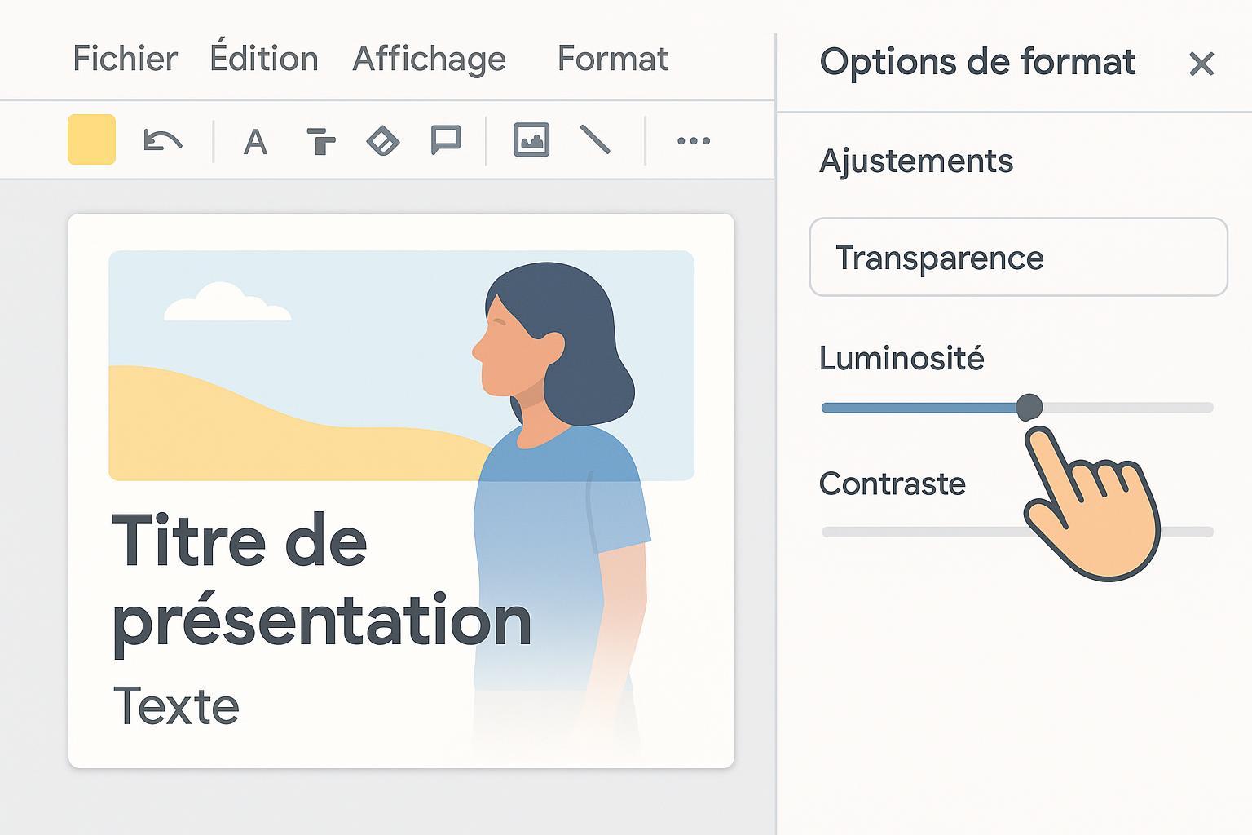Open the Affichage menu
This screenshot has width=1252, height=835.
click(x=429, y=59)
